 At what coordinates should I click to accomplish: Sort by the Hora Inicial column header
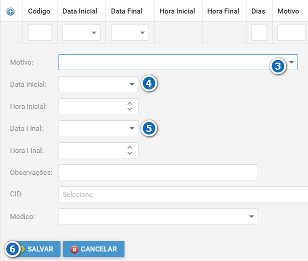(177, 11)
